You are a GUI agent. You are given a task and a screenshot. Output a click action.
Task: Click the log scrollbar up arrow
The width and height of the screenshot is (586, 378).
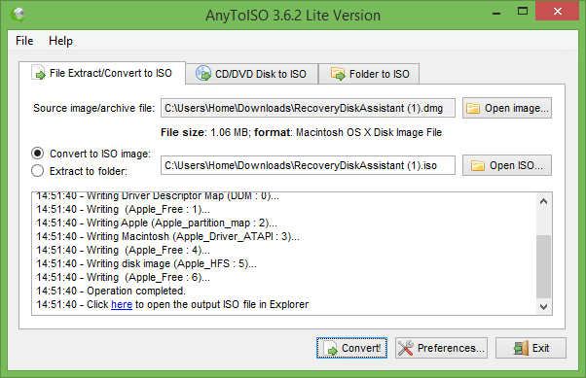coord(544,201)
